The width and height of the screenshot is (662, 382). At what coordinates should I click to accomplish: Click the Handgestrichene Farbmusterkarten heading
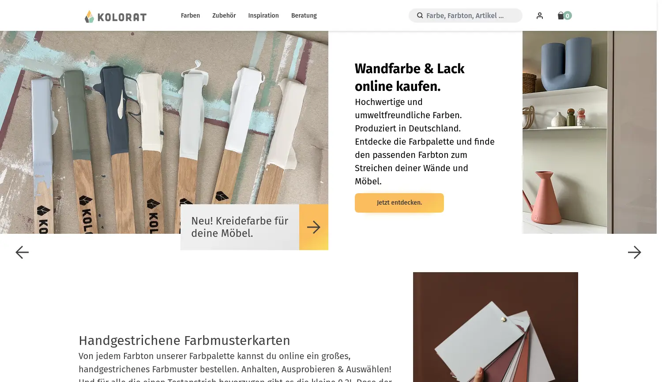tap(184, 341)
